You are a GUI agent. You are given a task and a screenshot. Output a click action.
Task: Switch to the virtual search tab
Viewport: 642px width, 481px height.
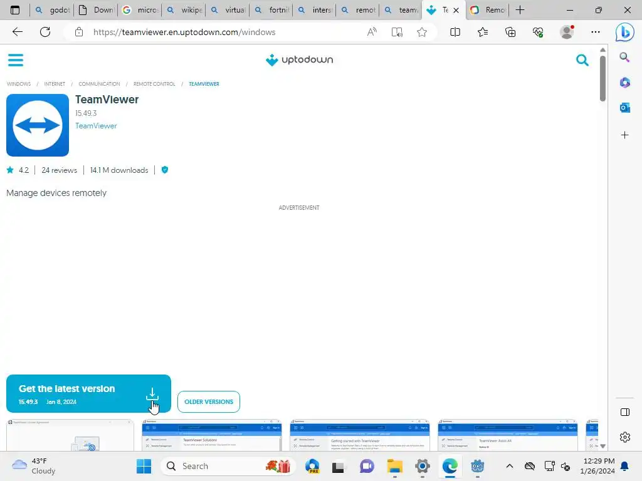point(227,10)
